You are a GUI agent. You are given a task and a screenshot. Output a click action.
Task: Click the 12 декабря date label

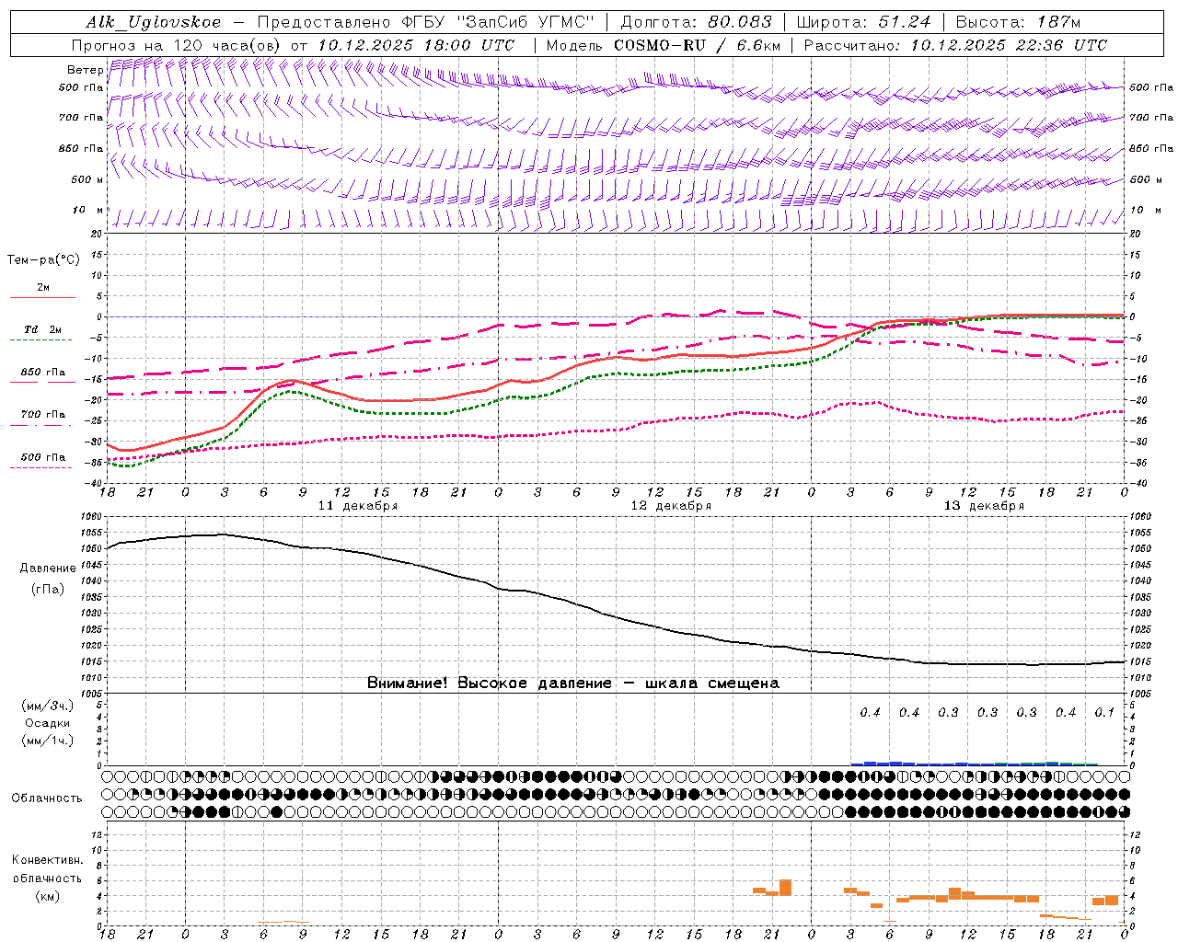[x=671, y=506]
